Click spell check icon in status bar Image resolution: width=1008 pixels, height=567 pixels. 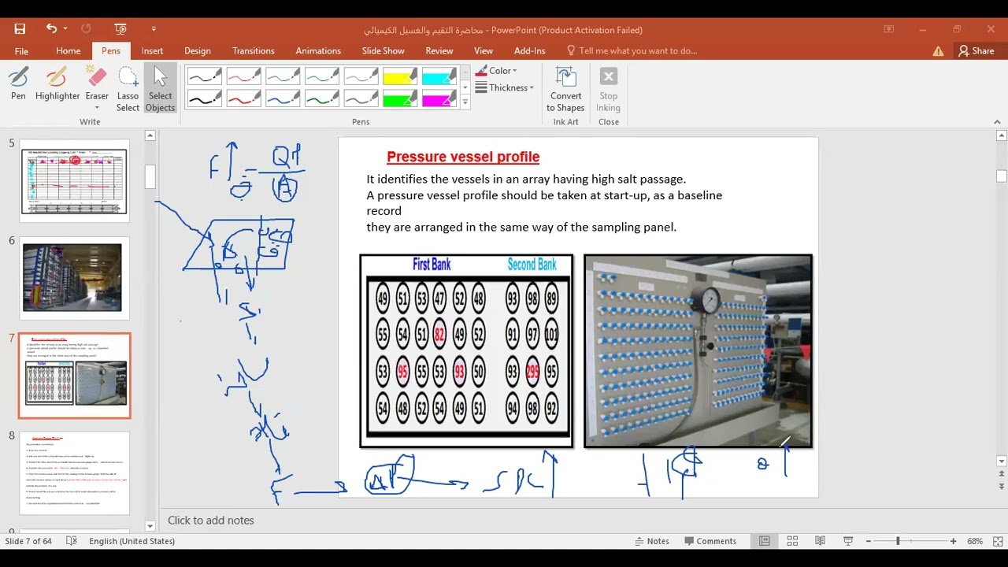point(72,541)
